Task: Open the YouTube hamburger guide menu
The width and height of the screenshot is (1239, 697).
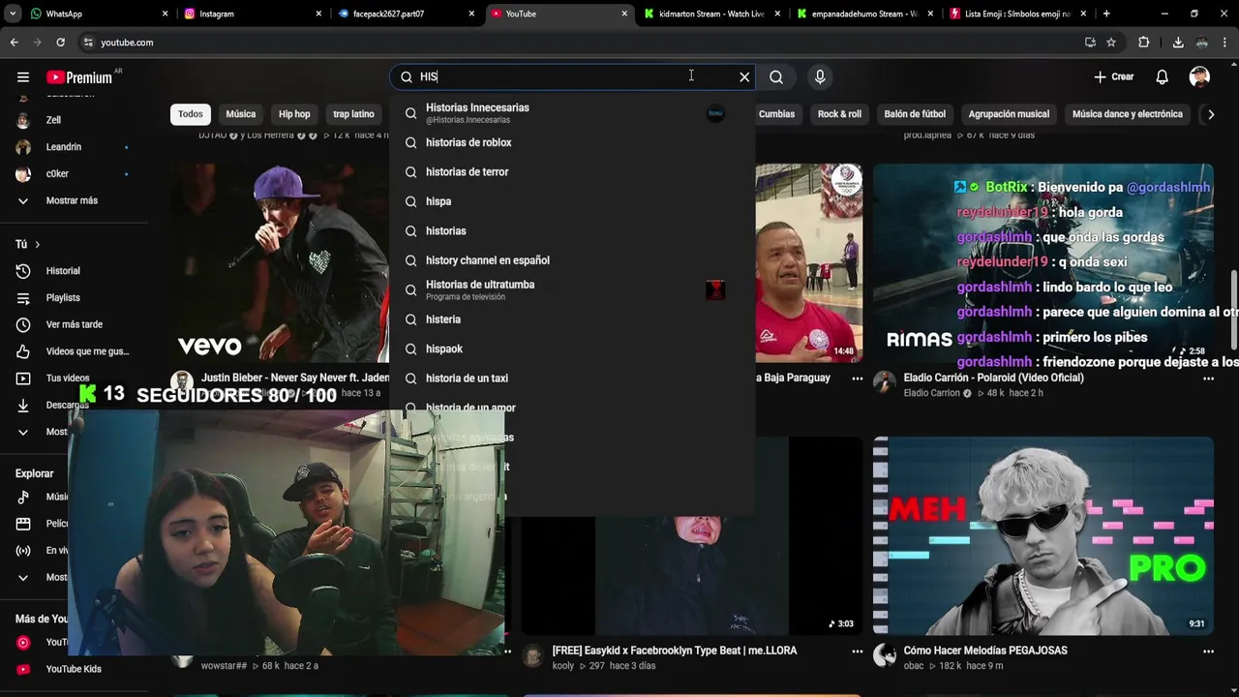Action: (23, 77)
